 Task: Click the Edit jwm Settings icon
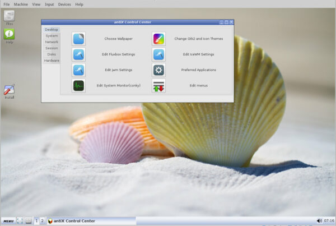79,70
